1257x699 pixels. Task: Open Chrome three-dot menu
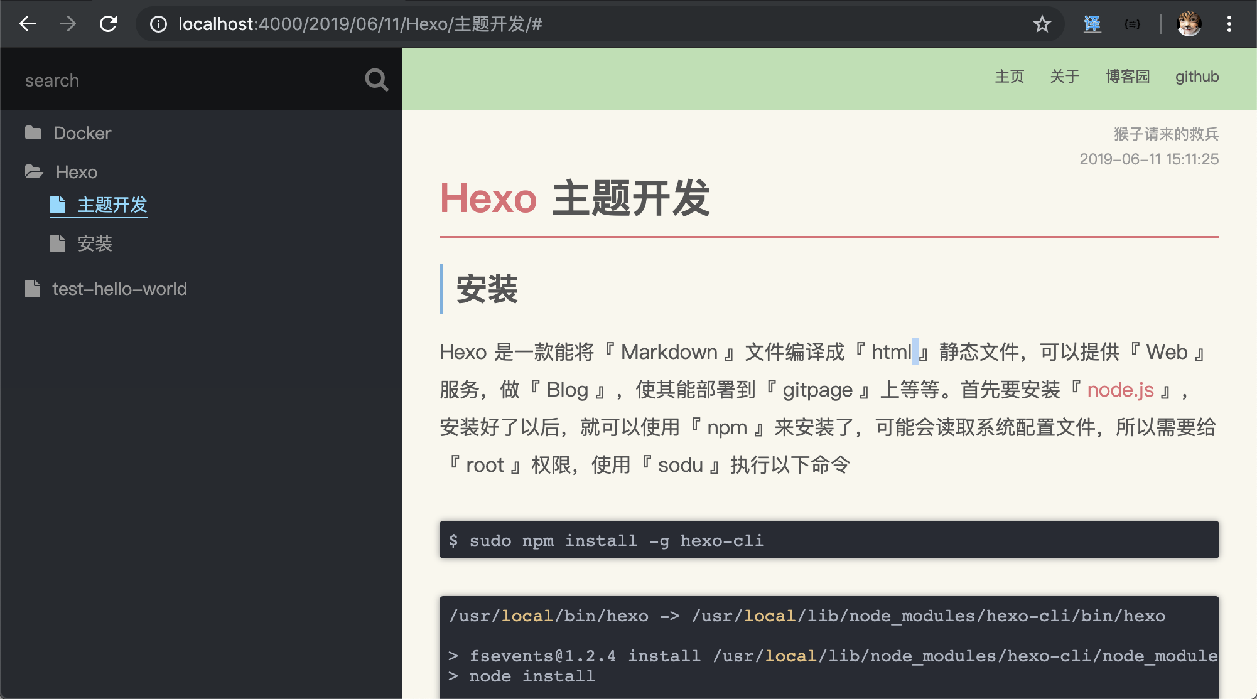pyautogui.click(x=1229, y=24)
